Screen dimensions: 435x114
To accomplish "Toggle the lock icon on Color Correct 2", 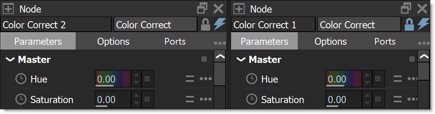I will (205, 25).
